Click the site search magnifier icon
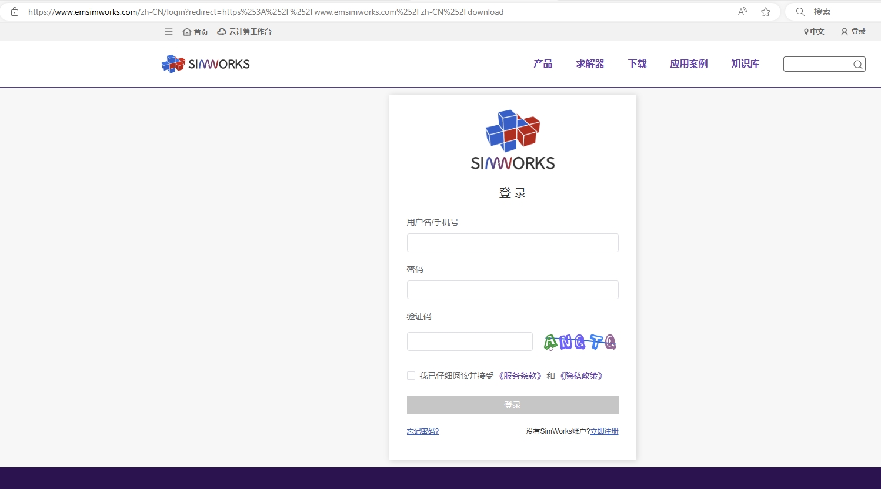This screenshot has width=881, height=489. pos(858,65)
